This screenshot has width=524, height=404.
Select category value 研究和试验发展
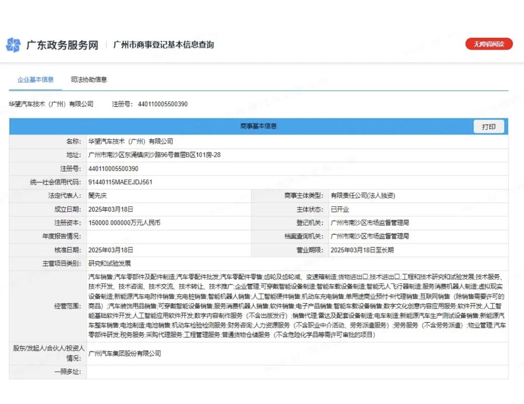[x=110, y=264]
